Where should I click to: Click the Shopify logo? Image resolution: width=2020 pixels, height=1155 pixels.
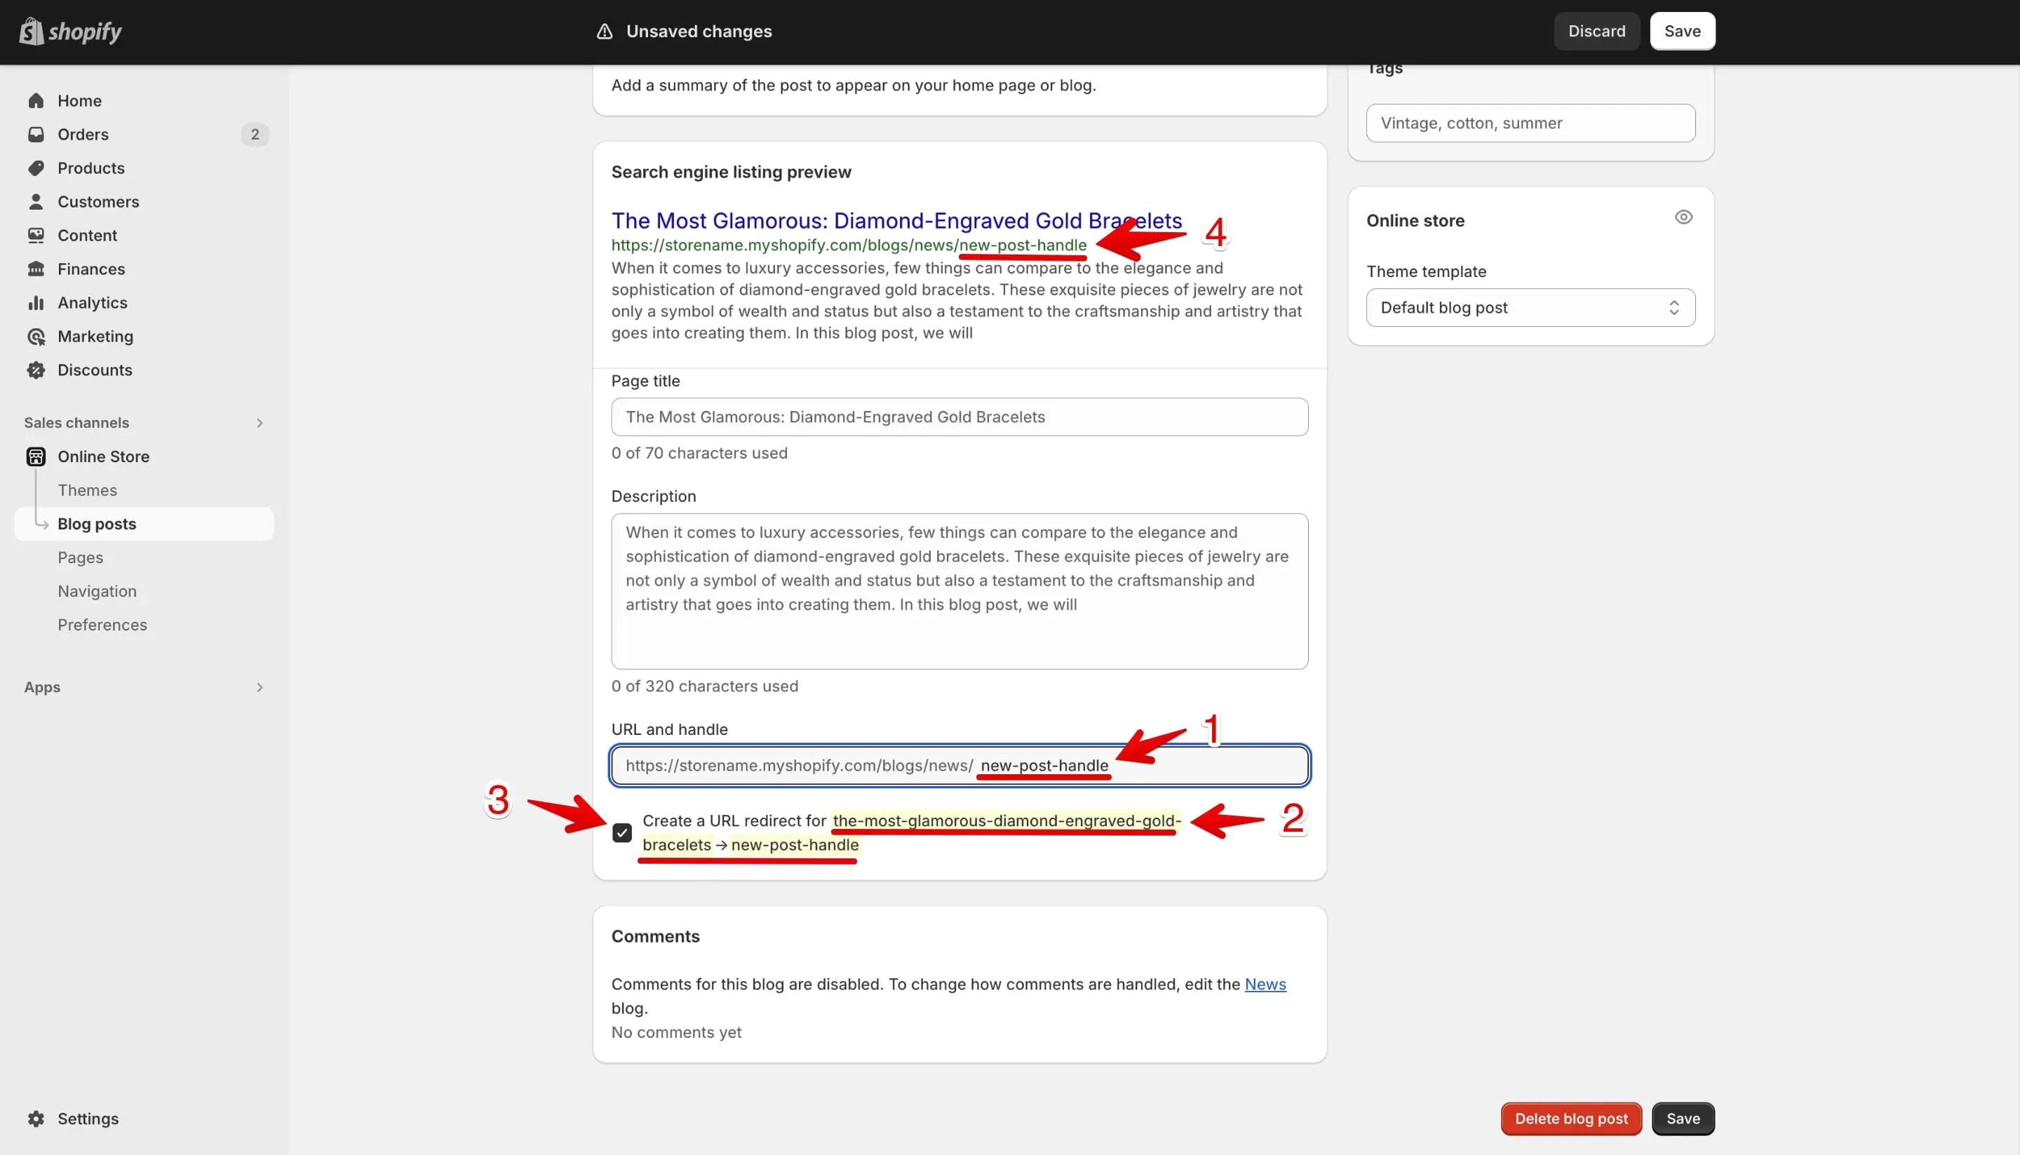point(70,32)
